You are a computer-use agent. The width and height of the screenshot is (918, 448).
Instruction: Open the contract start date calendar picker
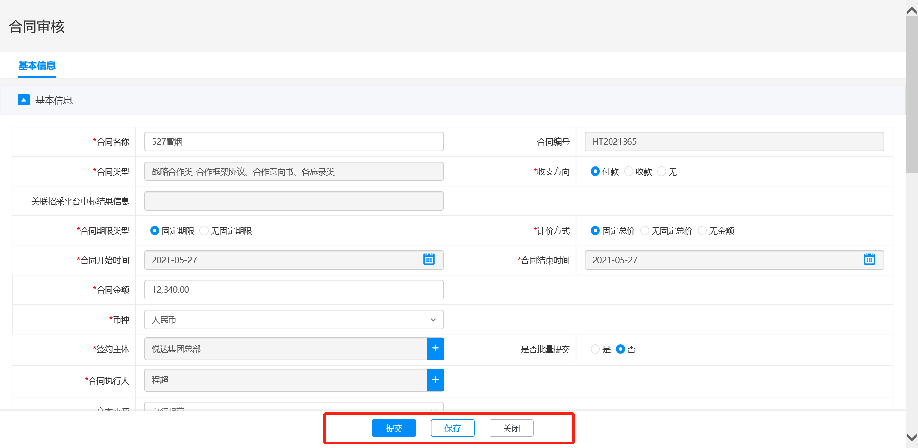tap(428, 260)
